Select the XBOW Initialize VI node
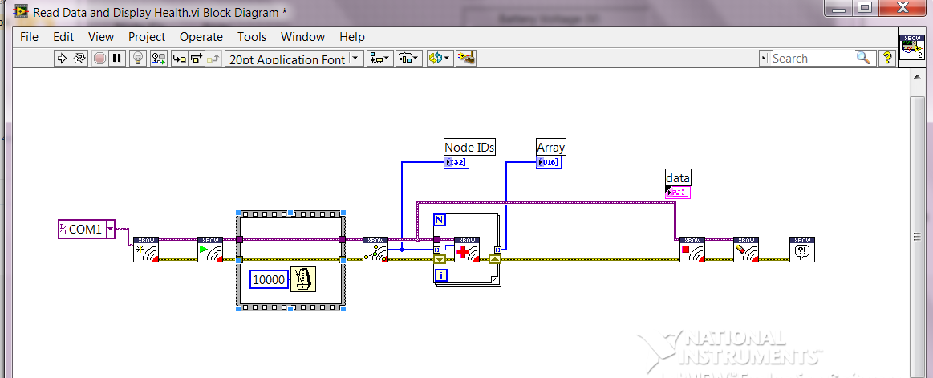Image resolution: width=933 pixels, height=378 pixels. click(146, 250)
